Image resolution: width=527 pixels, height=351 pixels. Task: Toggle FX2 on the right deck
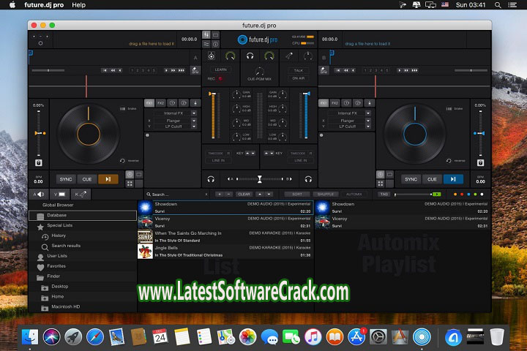(335, 103)
